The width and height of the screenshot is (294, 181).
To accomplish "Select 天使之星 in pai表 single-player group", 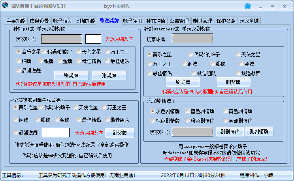I will pyautogui.click(x=89, y=52).
